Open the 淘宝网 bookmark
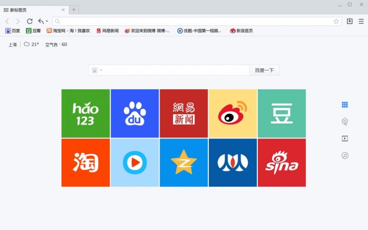This screenshot has height=230, width=368. click(69, 31)
